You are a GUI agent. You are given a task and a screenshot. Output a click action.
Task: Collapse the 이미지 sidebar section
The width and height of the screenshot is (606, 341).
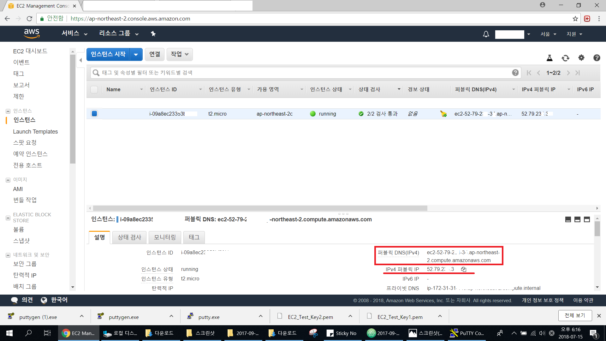8,180
